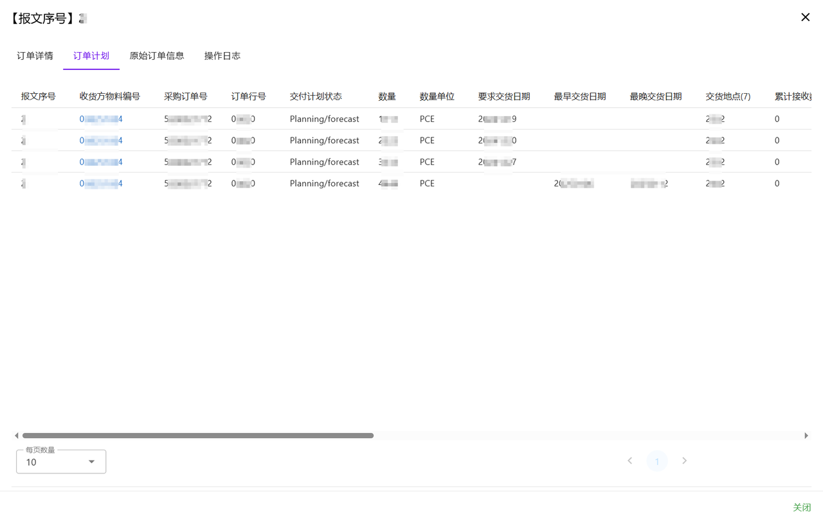Go to the next page arrow
823x519 pixels.
tap(684, 461)
